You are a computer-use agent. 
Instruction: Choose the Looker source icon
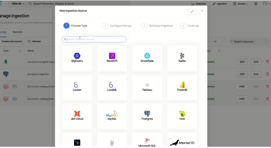pos(76,85)
